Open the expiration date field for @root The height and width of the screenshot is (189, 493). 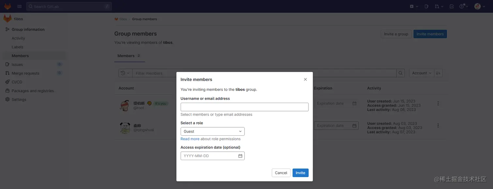coord(336,103)
